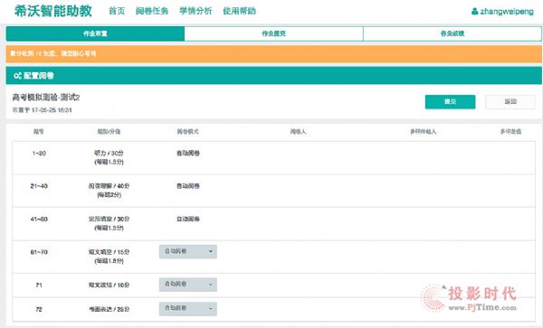Viewport: 543px width, 328px height.
Task: Click the 多评仲裁人 column header
Action: 424,132
